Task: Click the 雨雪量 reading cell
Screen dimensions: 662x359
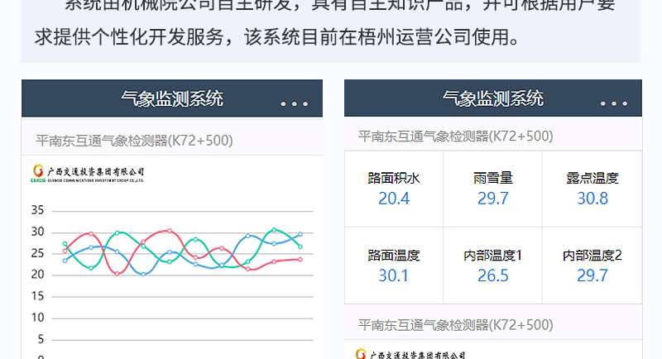Action: (x=492, y=189)
